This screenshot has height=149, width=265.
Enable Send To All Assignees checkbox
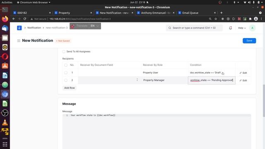pyautogui.click(x=64, y=51)
